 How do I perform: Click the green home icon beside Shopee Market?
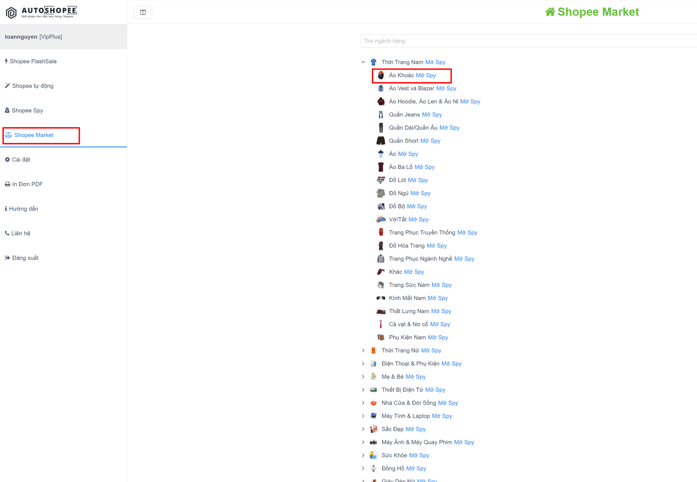click(550, 12)
